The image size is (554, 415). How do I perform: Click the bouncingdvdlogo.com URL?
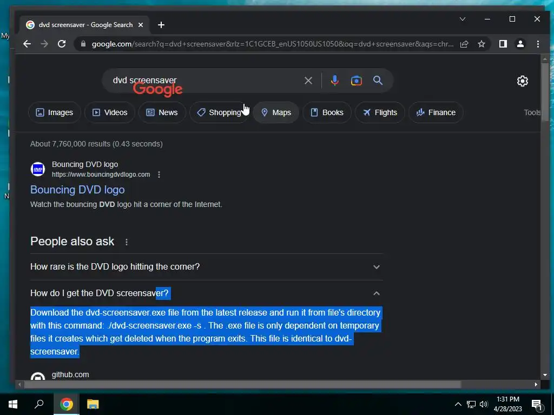coord(101,175)
